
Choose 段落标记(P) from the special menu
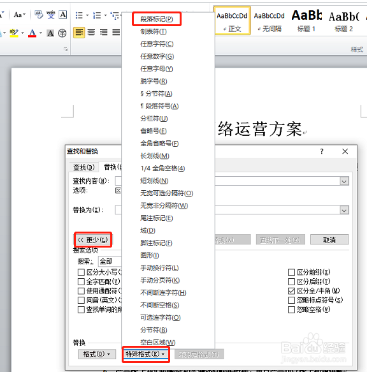pyautogui.click(x=157, y=19)
